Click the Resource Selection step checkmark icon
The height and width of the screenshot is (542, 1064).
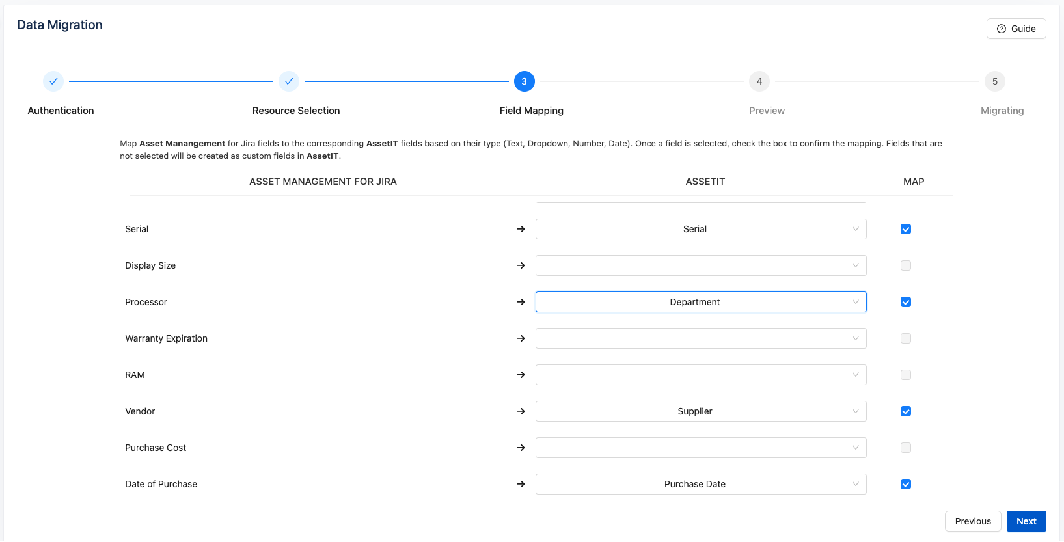289,81
